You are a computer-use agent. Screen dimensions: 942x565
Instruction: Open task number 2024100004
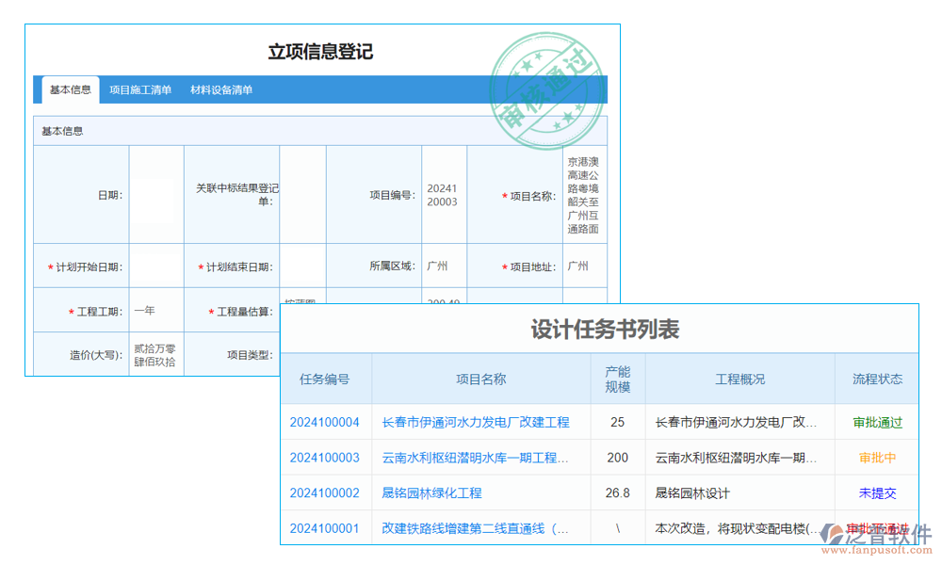[324, 423]
